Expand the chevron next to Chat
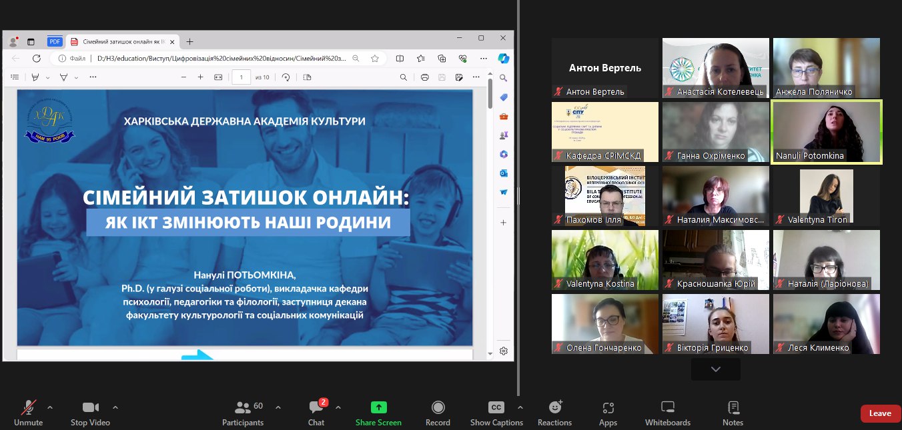Viewport: 902px width, 430px height. pos(338,407)
